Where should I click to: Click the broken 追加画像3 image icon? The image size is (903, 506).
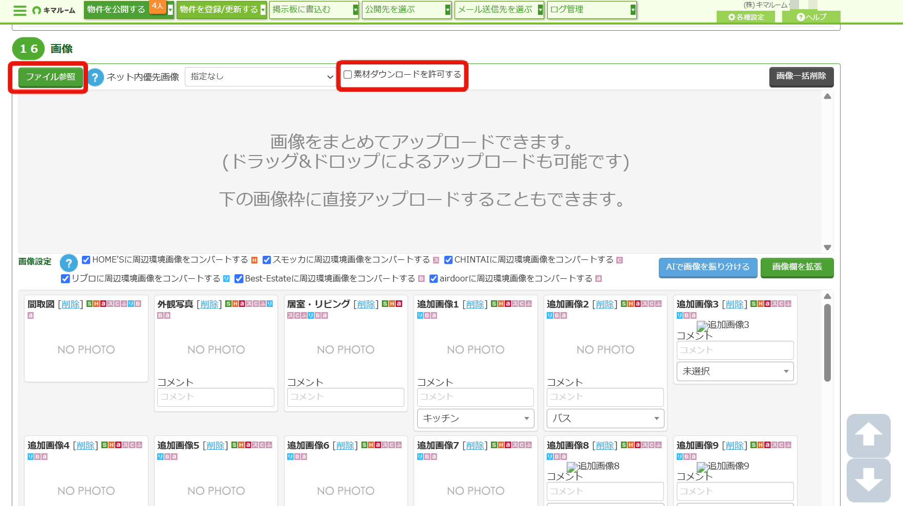click(702, 326)
